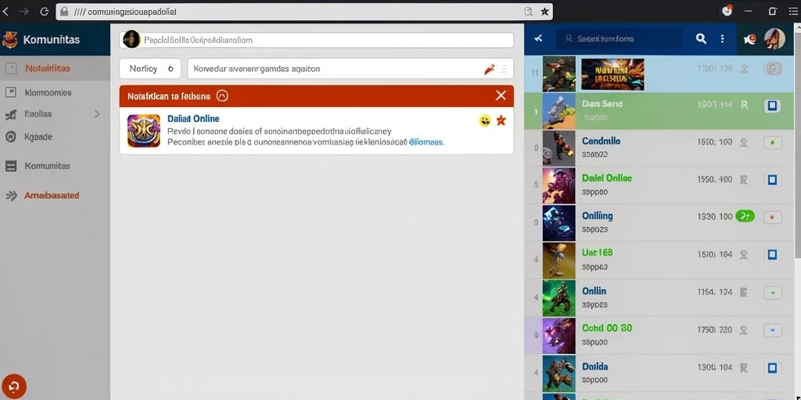The image size is (801, 400).
Task: Click the search magnifier icon in blue header
Action: click(x=701, y=38)
